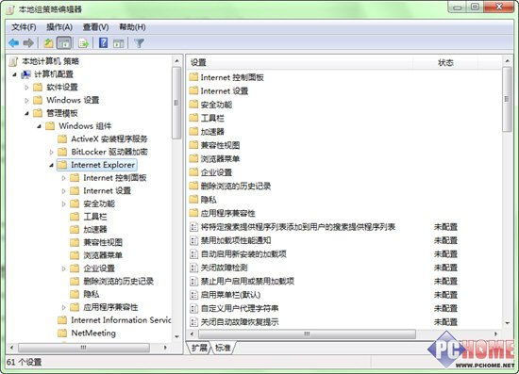Select 隐私 in the left tree
The width and height of the screenshot is (519, 374).
(91, 294)
